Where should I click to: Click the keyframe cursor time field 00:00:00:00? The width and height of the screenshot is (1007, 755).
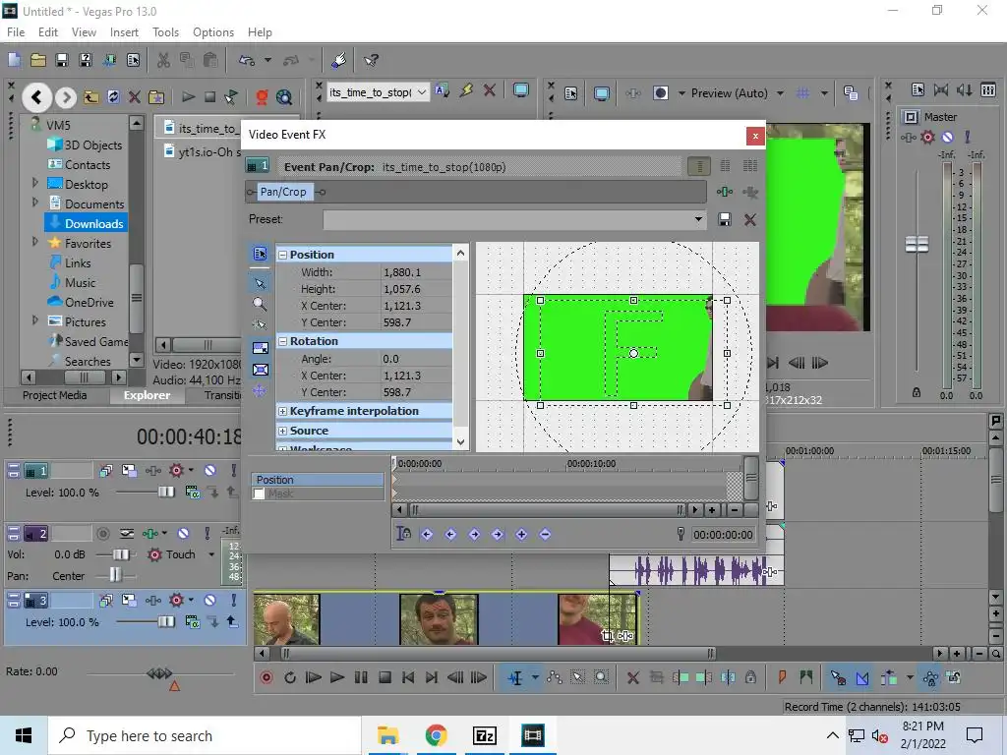coord(723,535)
